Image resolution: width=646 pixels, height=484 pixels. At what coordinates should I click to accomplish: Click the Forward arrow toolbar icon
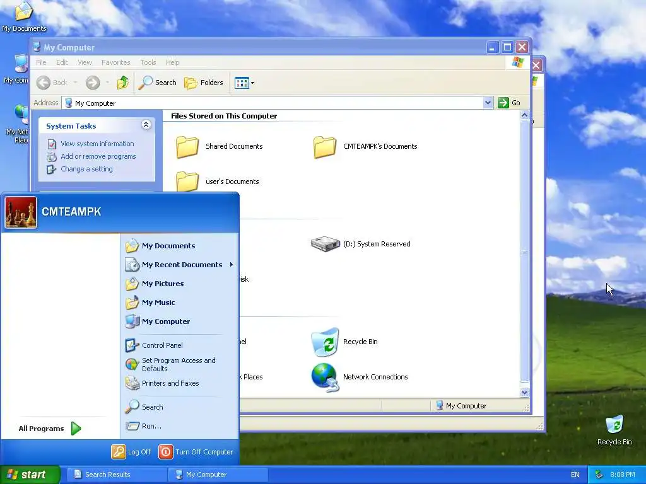(93, 83)
